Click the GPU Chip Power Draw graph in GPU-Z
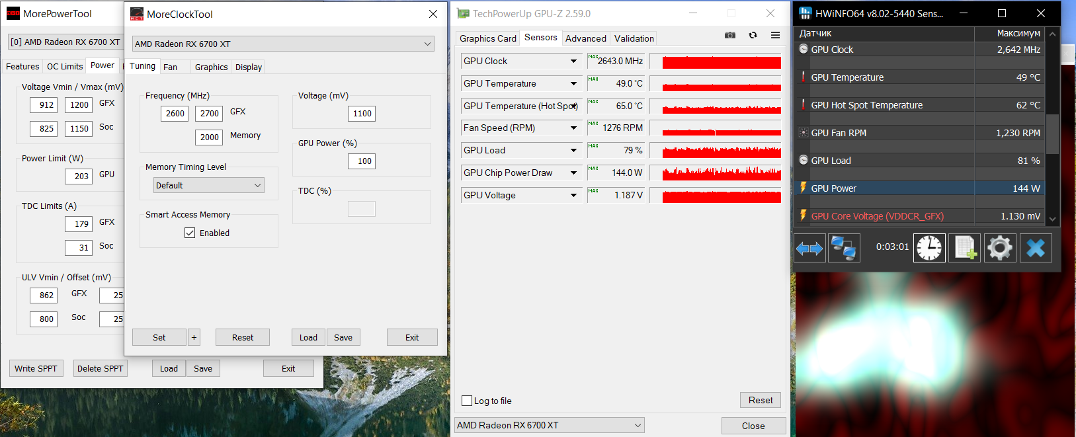 click(x=716, y=173)
